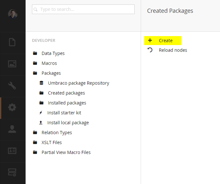Screen dimensions: 220x184
Task: Open Umbraco package Repository
Action: pos(78,83)
